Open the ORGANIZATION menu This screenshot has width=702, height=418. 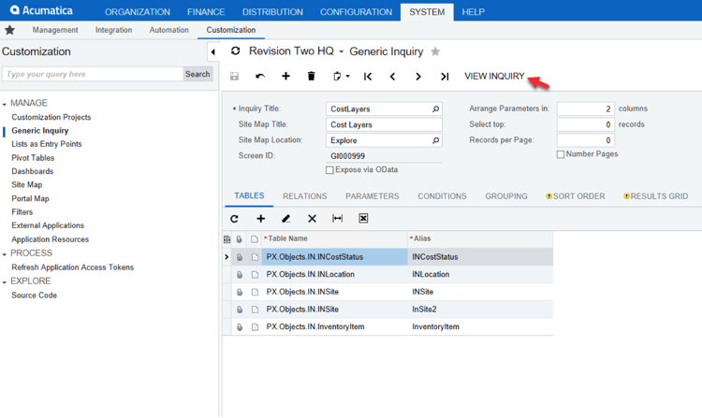click(x=138, y=12)
